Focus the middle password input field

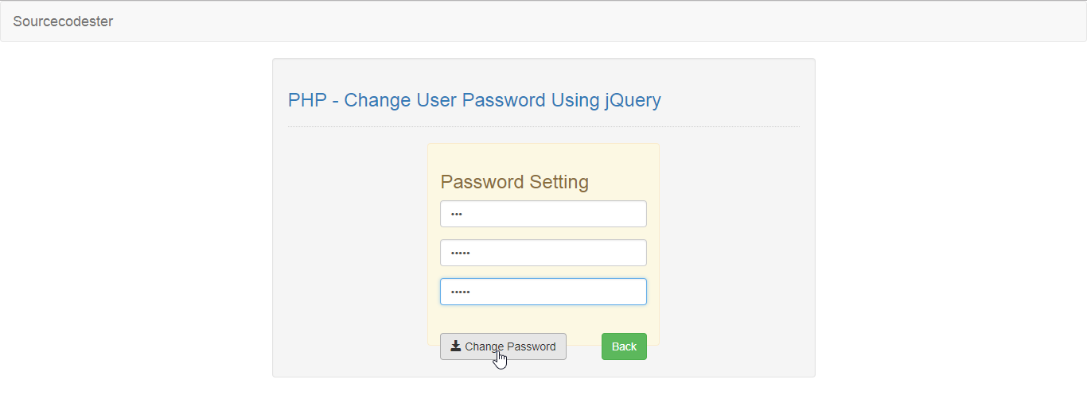click(543, 253)
